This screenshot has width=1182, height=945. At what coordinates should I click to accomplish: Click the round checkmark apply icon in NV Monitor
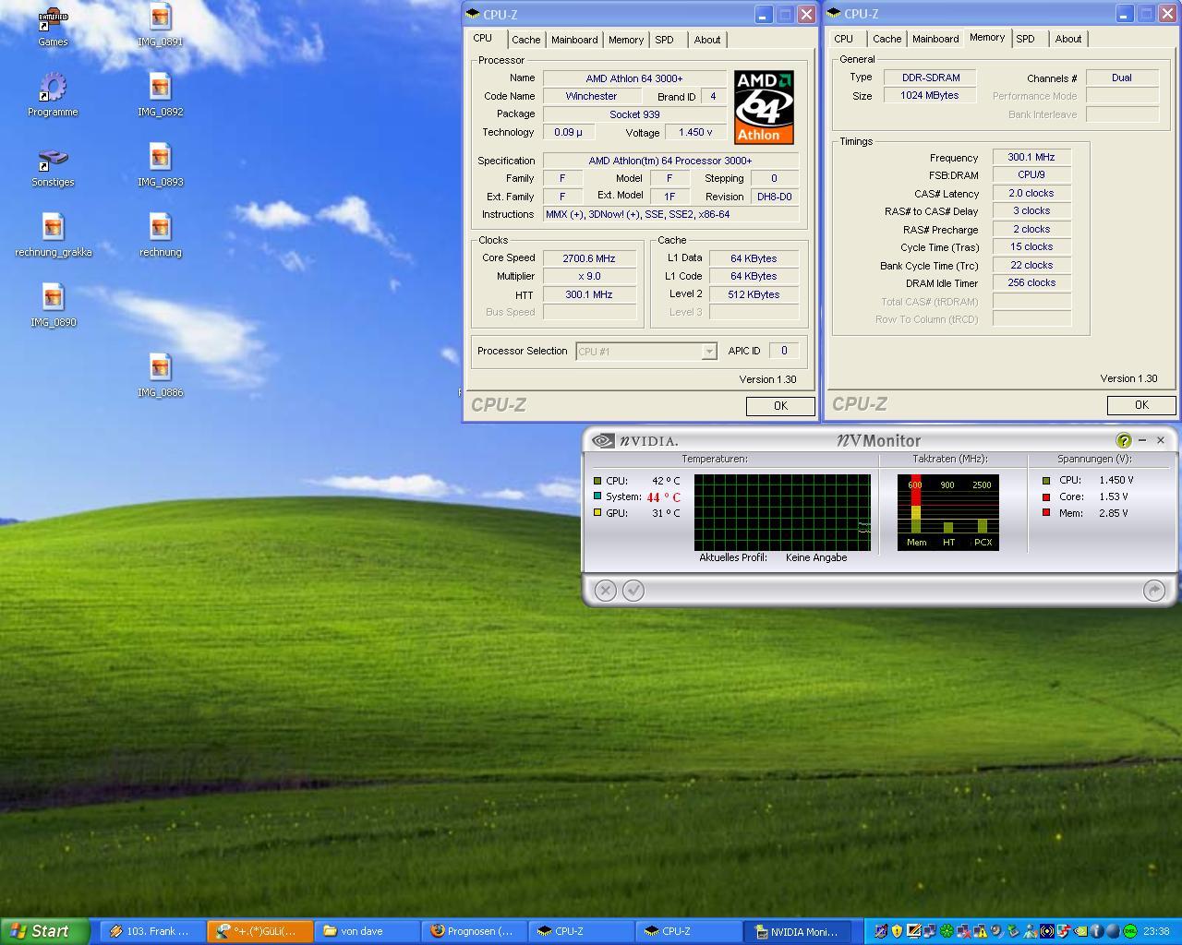tap(633, 591)
